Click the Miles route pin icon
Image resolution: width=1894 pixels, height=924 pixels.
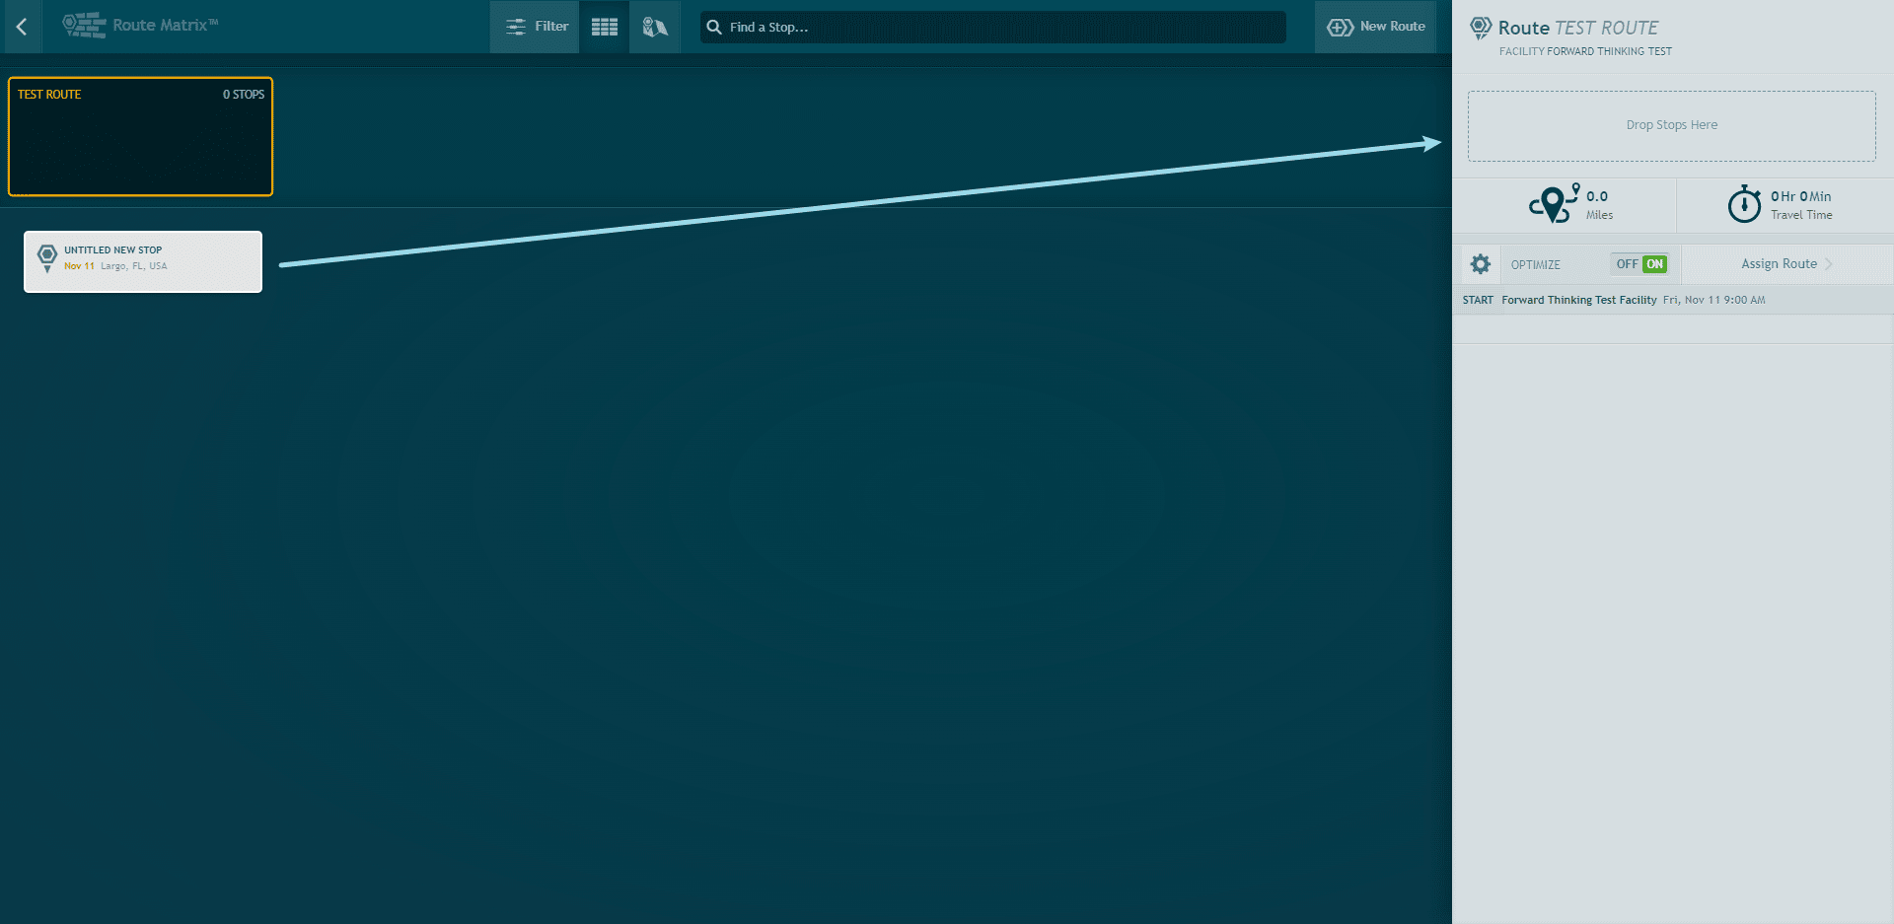point(1554,204)
